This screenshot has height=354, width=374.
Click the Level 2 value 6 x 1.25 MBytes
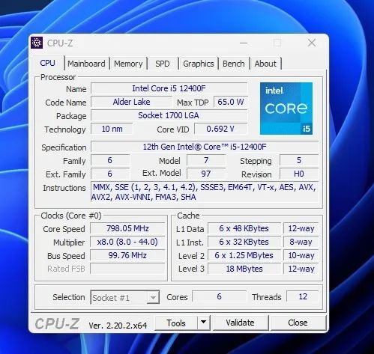coord(244,255)
